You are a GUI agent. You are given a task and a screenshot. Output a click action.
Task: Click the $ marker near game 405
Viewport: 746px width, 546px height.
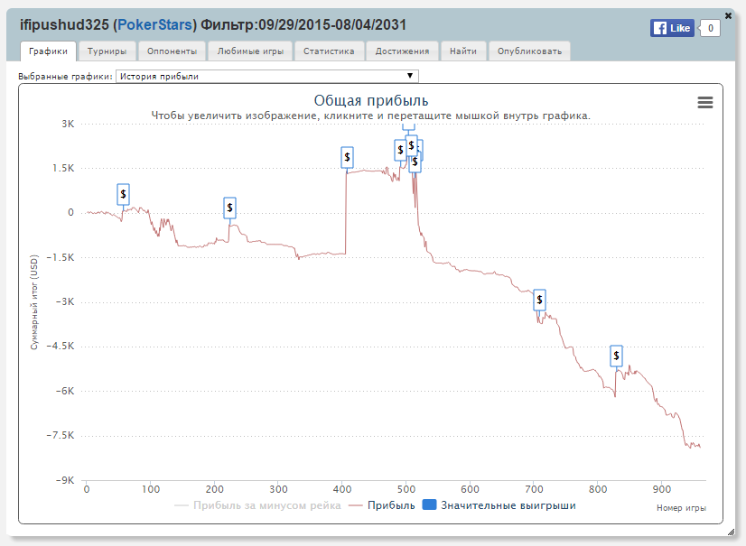click(347, 157)
